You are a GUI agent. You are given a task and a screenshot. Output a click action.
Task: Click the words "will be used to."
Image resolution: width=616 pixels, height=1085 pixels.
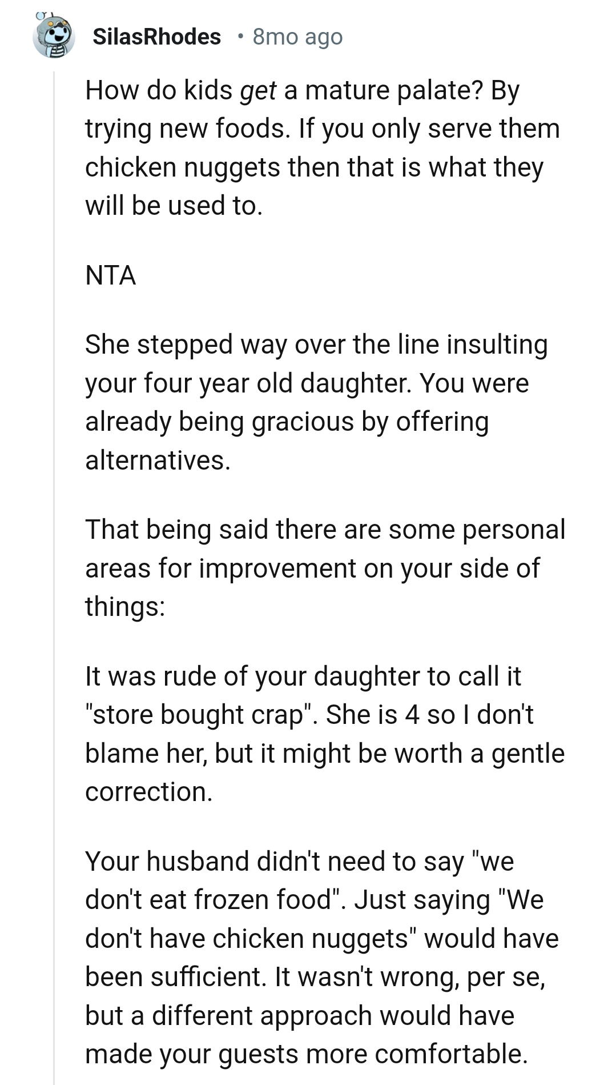174,206
